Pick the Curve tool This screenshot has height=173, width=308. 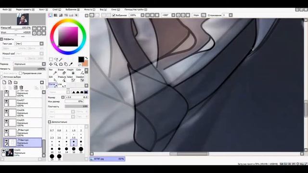[52, 85]
